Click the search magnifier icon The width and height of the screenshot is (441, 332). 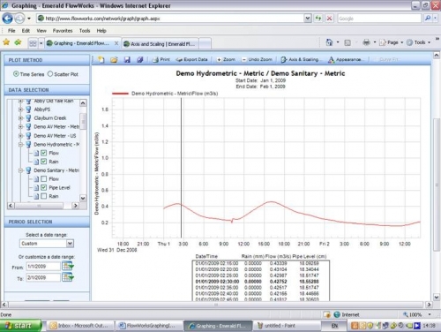click(428, 19)
